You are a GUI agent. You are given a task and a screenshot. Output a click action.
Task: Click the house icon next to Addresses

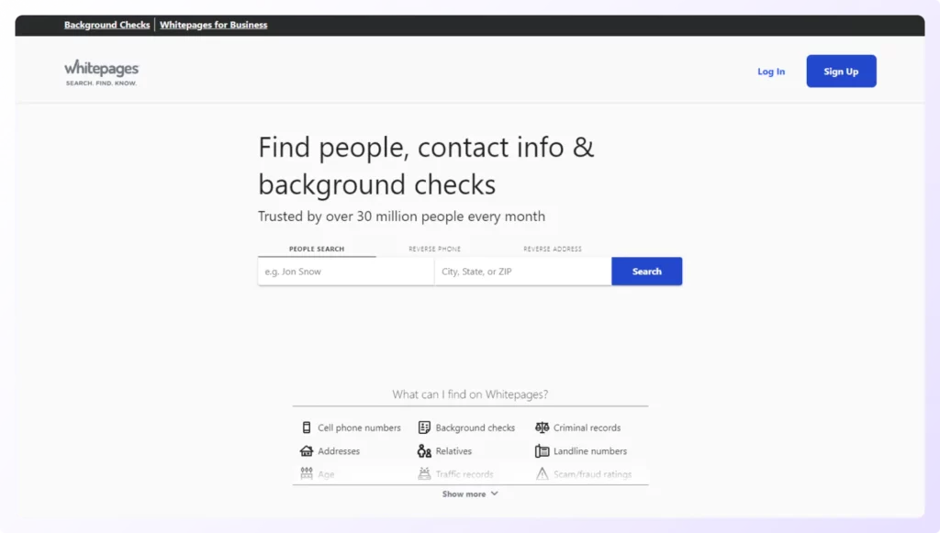coord(306,450)
